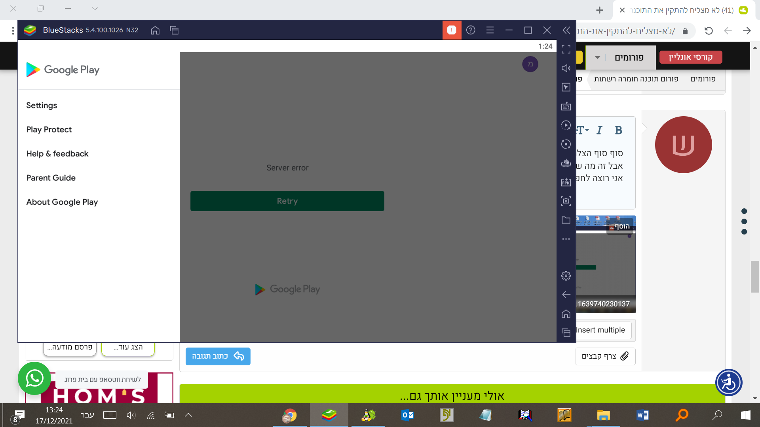Image resolution: width=760 pixels, height=427 pixels.
Task: Open the פורומים dropdown arrow
Action: pyautogui.click(x=598, y=57)
